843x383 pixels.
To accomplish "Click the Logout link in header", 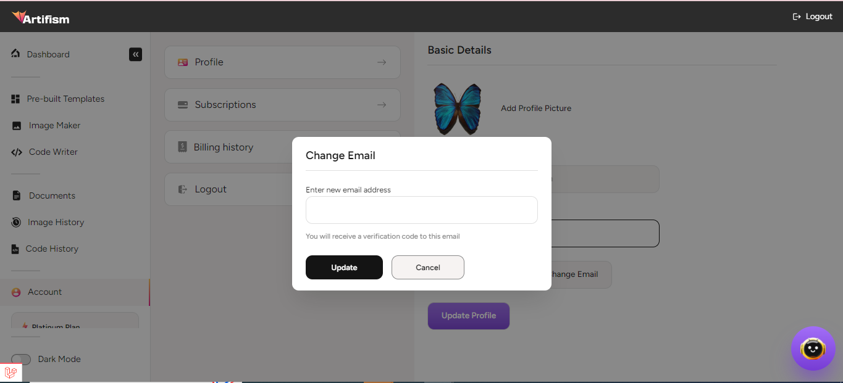I will tap(813, 17).
